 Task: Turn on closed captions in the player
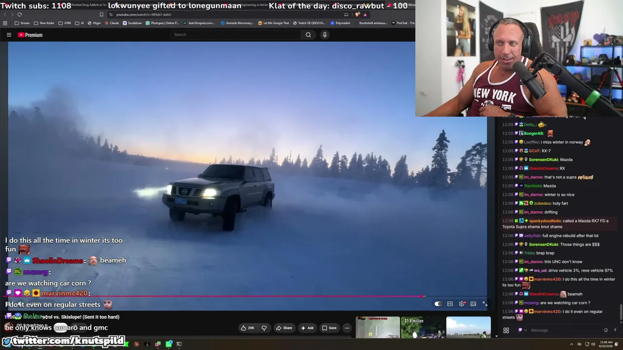pyautogui.click(x=450, y=304)
